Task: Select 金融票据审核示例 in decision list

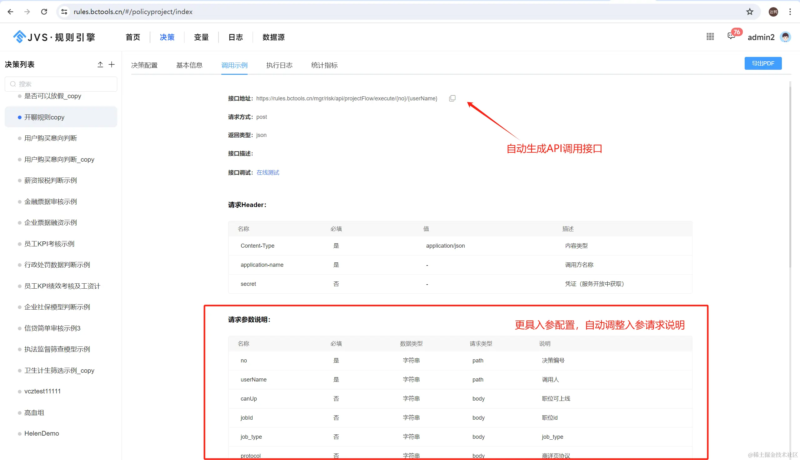Action: (51, 202)
